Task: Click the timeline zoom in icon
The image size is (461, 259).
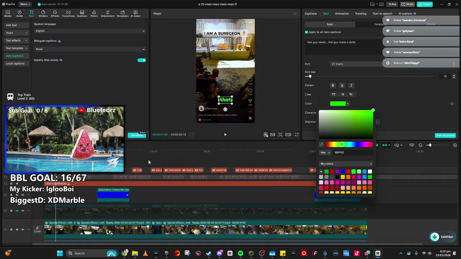Action: point(455,145)
